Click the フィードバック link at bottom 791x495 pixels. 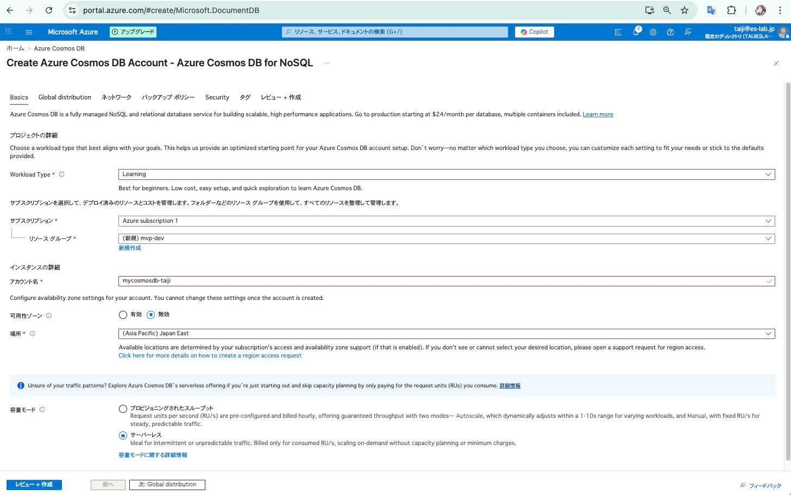[761, 486]
